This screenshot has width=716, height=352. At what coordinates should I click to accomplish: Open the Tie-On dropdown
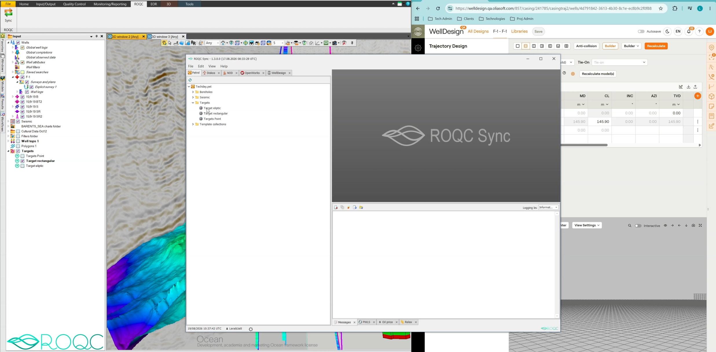[x=620, y=62]
